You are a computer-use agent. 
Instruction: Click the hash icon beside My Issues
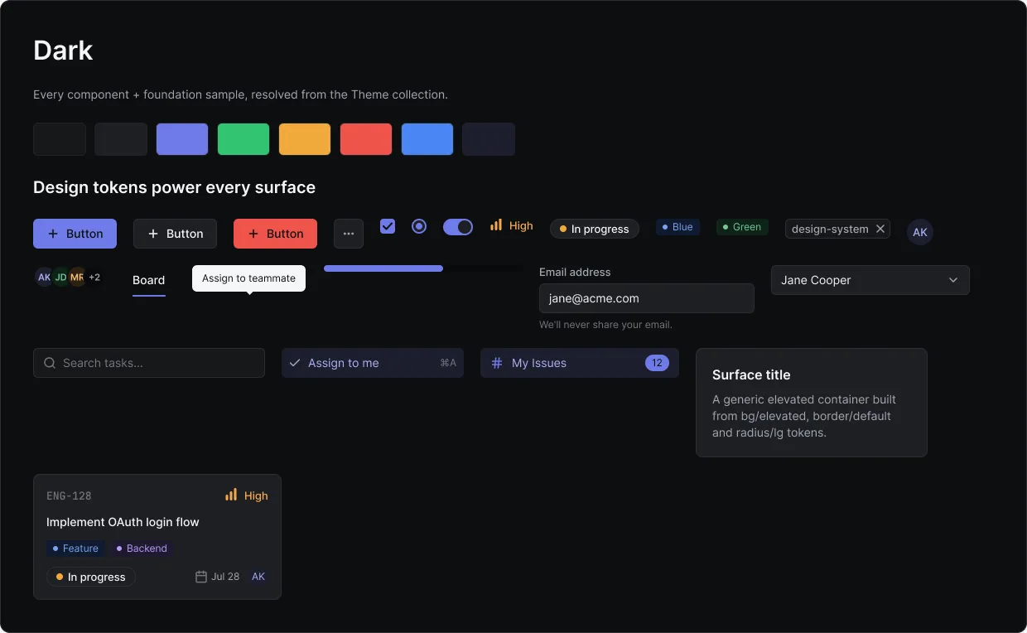pyautogui.click(x=497, y=363)
